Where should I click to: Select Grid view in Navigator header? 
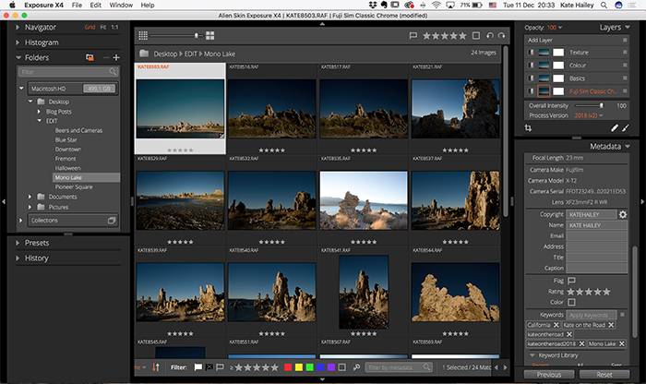(x=90, y=27)
